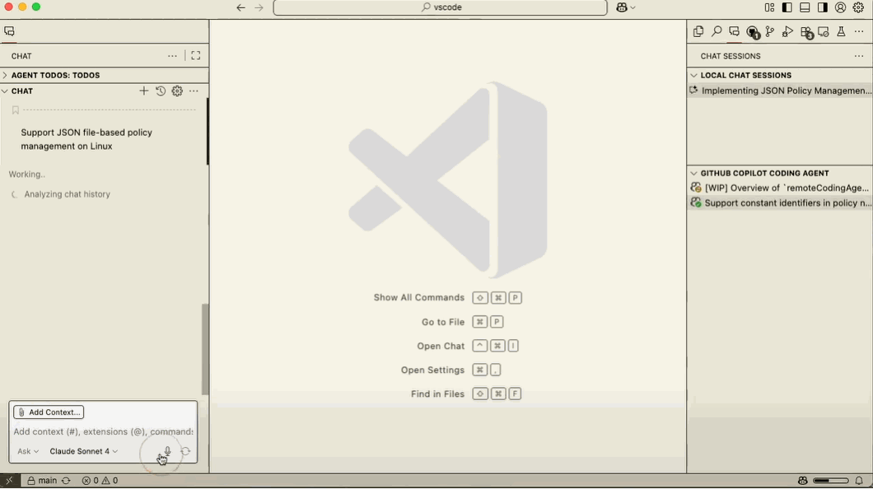Open the Explorer view icon

point(698,32)
